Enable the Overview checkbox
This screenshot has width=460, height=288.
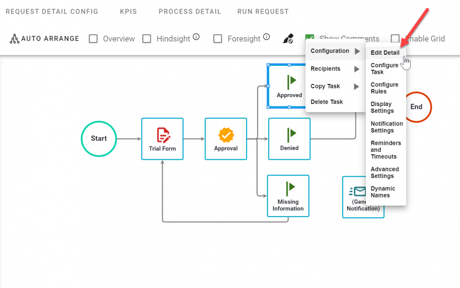pyautogui.click(x=93, y=39)
